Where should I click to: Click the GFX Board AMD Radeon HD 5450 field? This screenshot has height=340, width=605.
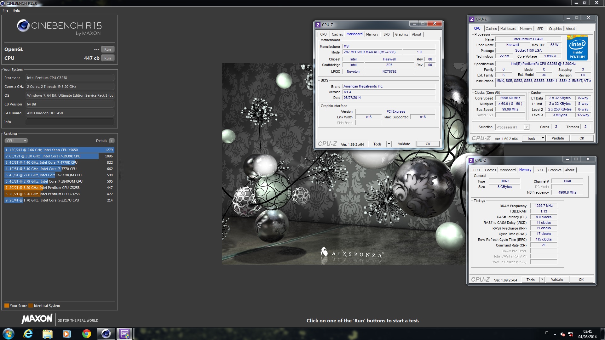(70, 113)
